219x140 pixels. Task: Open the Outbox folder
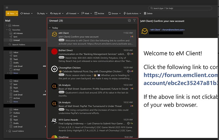coord(17,113)
